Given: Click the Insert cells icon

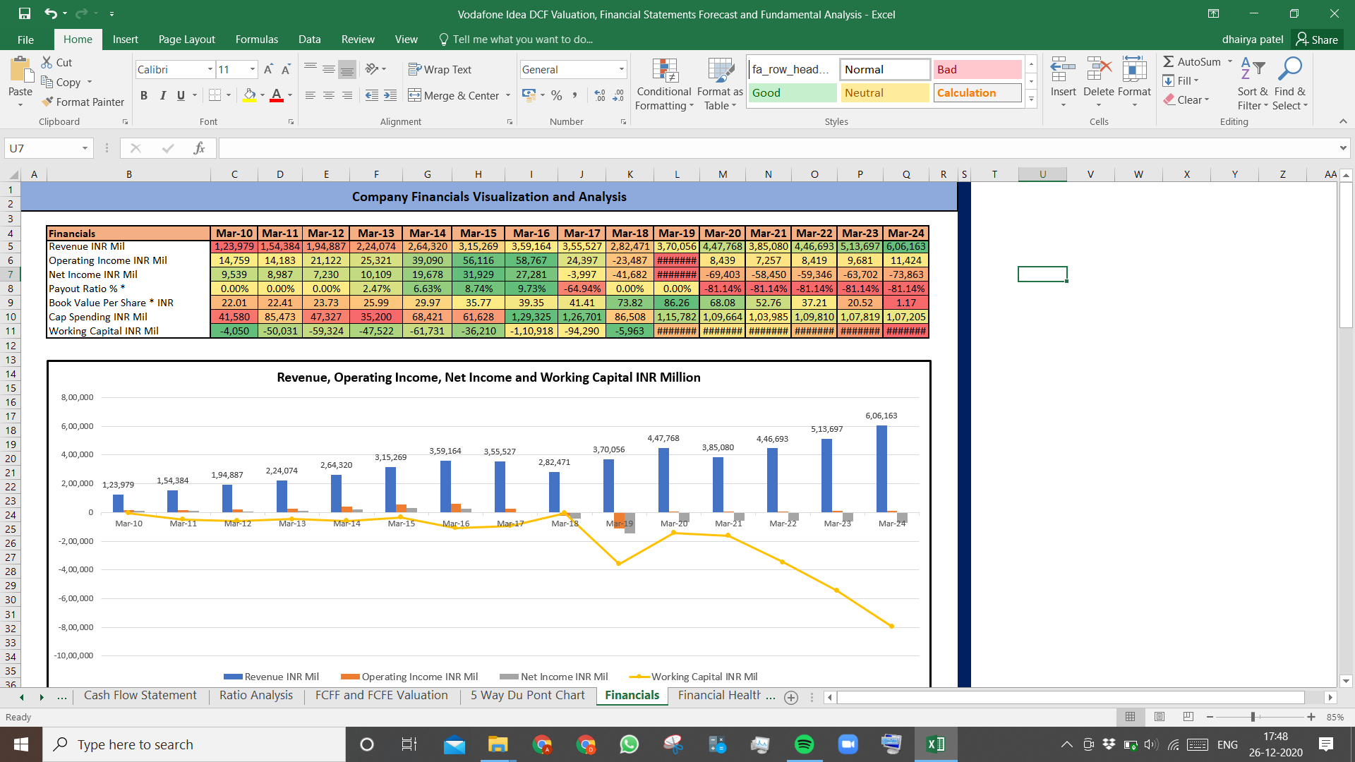Looking at the screenshot, I should point(1063,71).
